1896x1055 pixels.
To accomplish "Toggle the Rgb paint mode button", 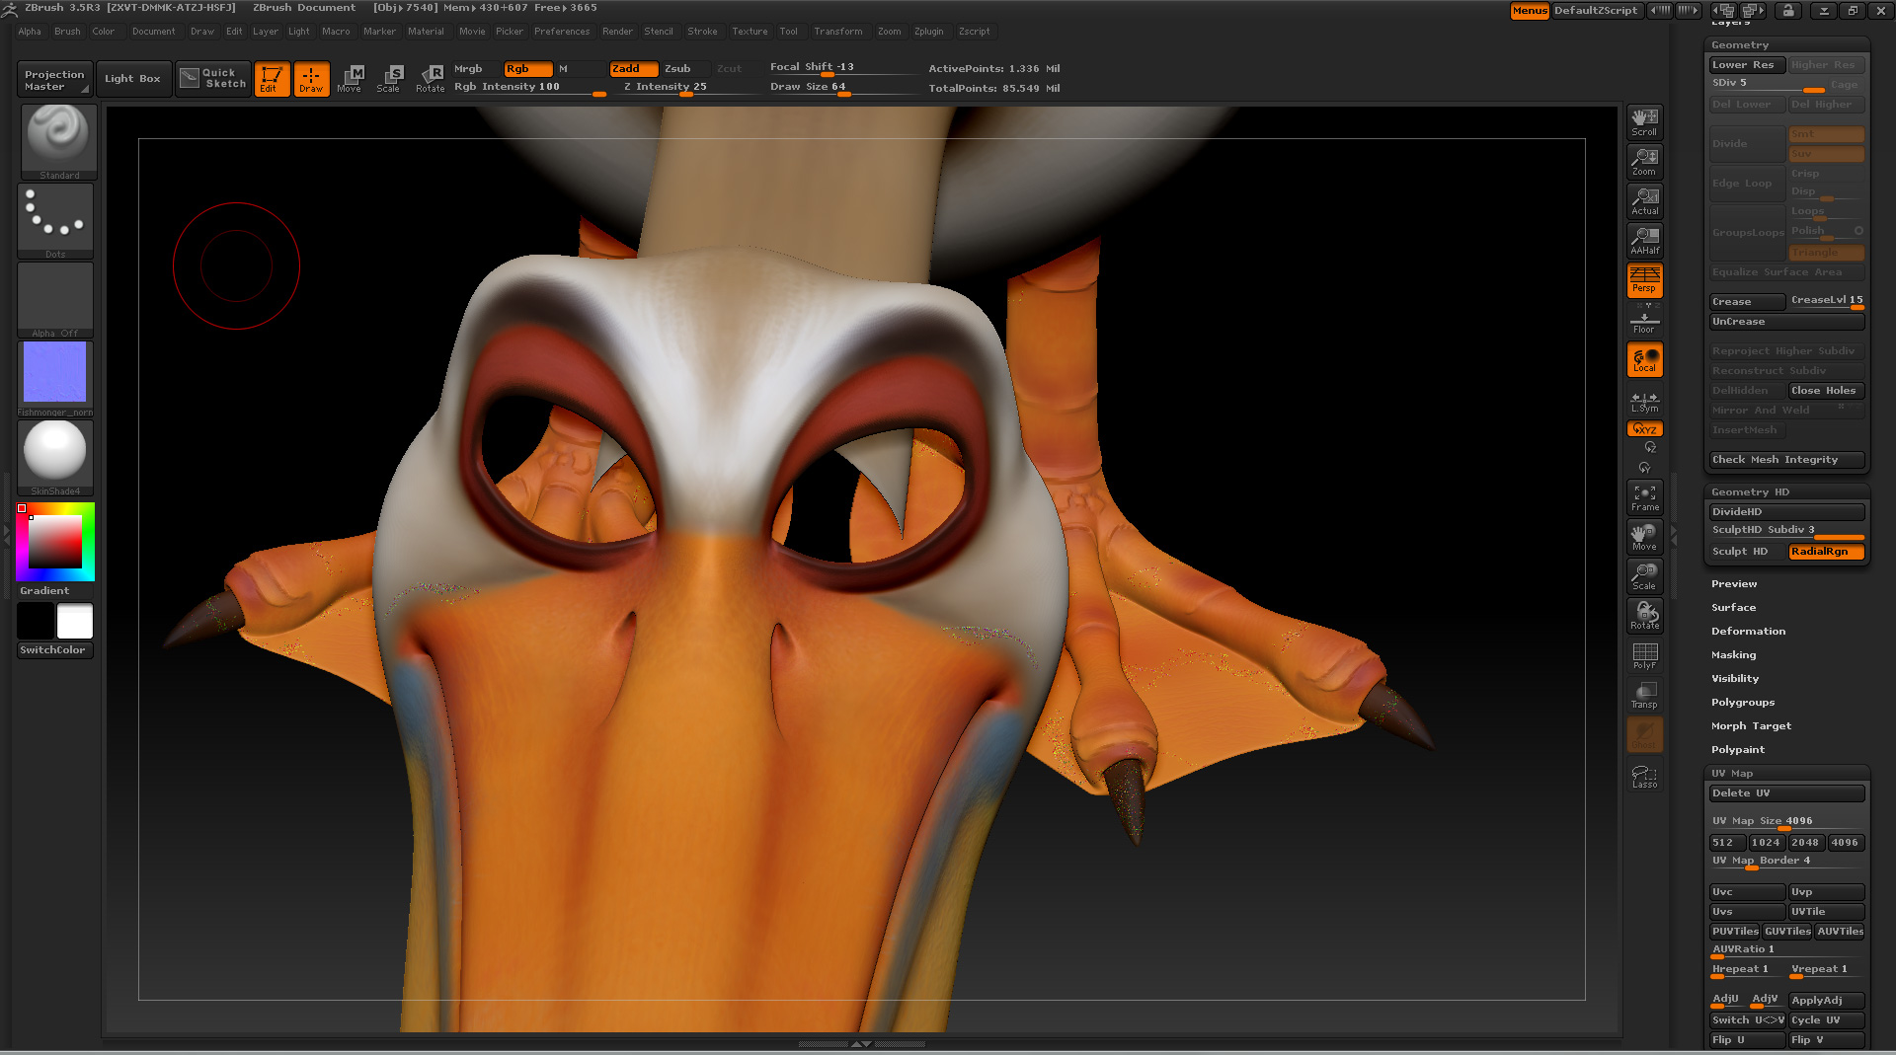I will 526,69.
